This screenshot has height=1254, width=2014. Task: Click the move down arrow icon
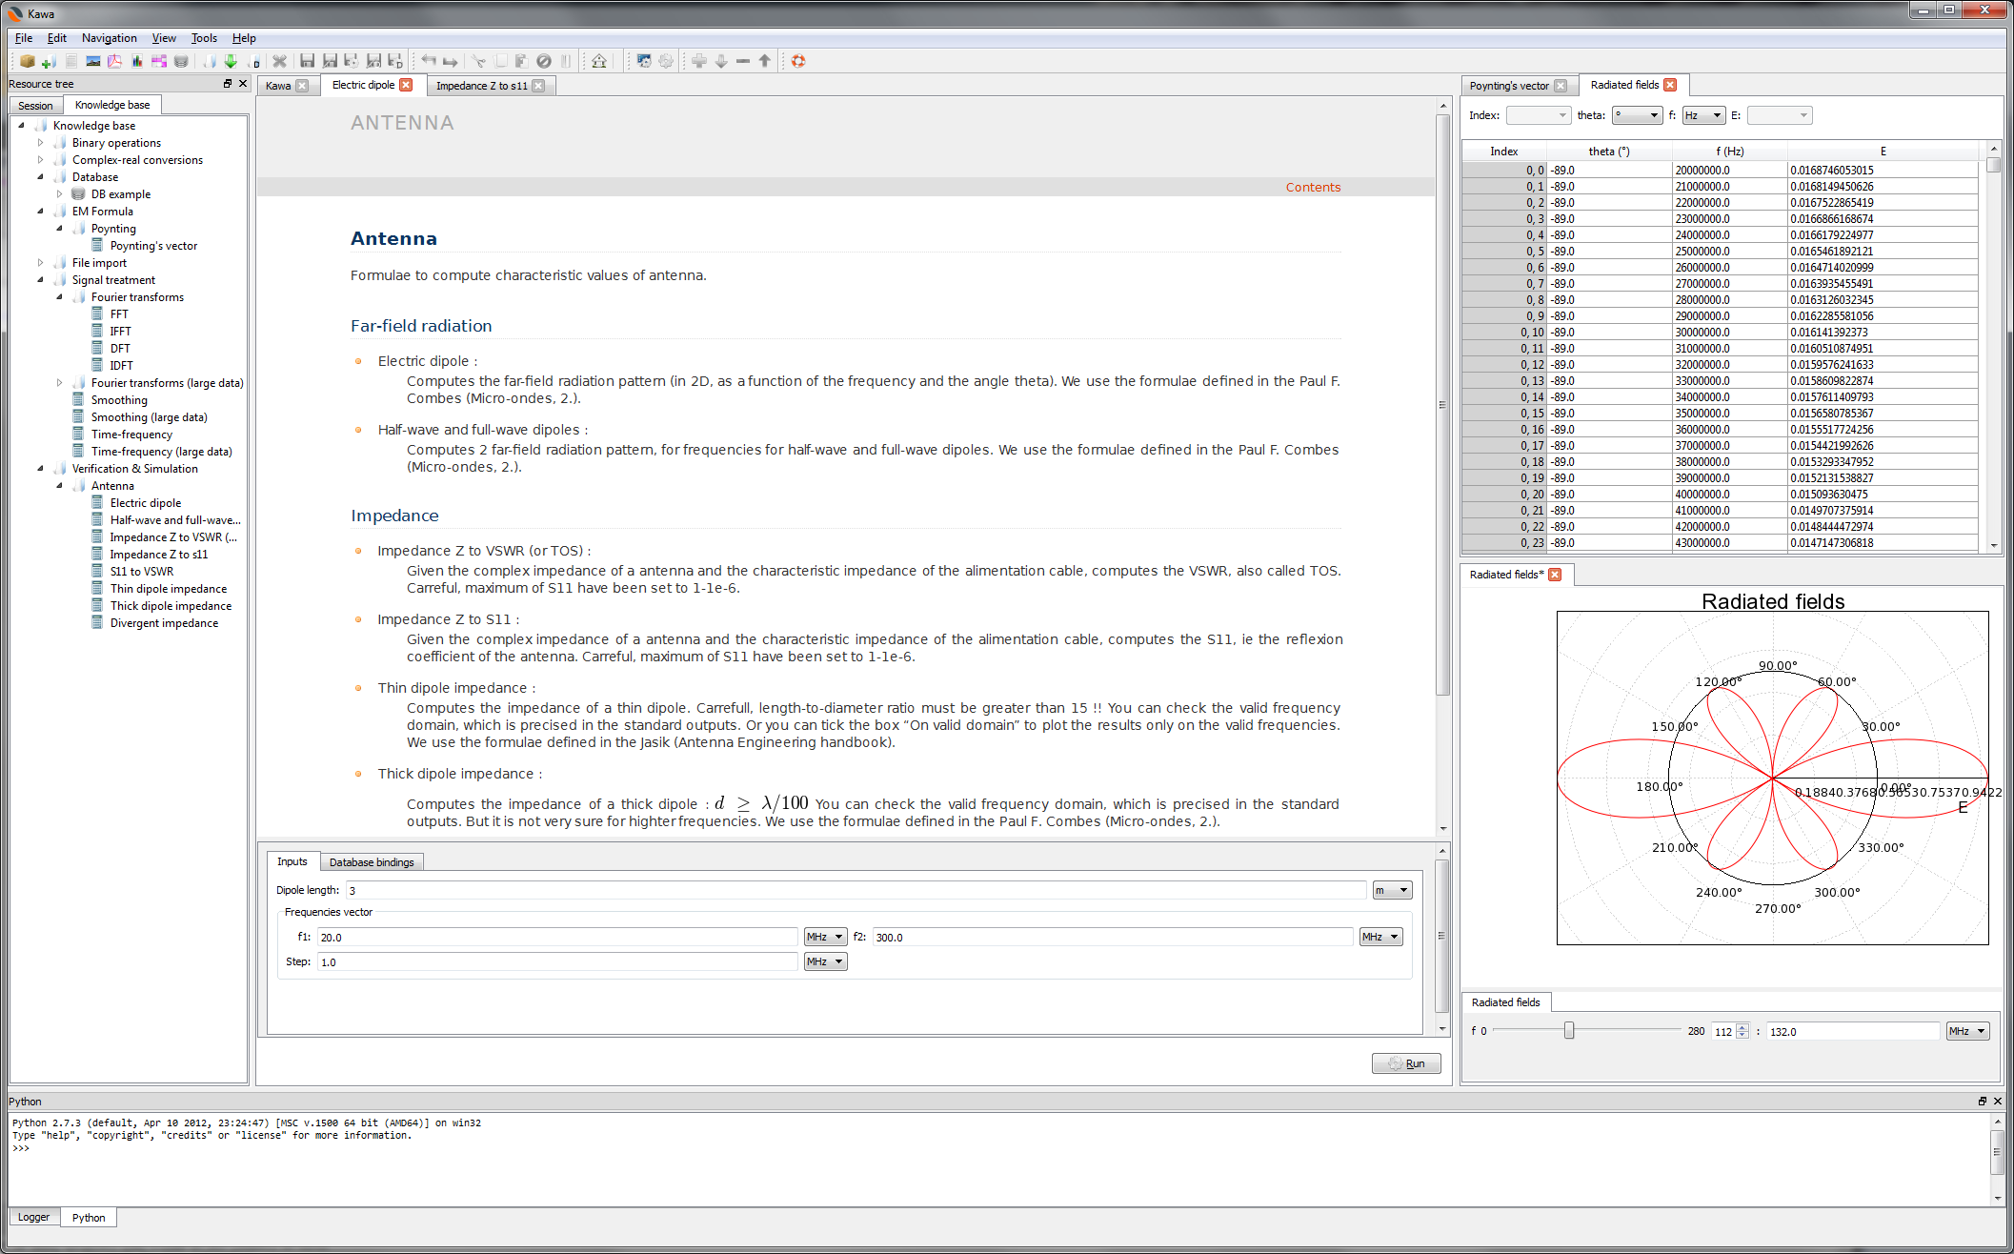click(721, 61)
